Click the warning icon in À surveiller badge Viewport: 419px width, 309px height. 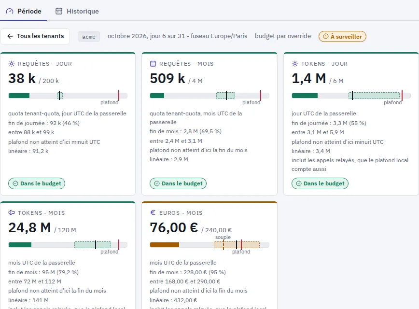pyautogui.click(x=326, y=36)
